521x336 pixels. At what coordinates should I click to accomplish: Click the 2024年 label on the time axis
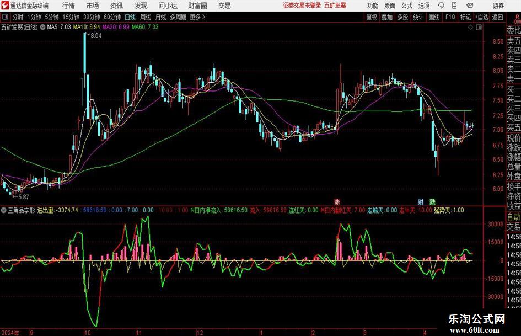pos(10,333)
